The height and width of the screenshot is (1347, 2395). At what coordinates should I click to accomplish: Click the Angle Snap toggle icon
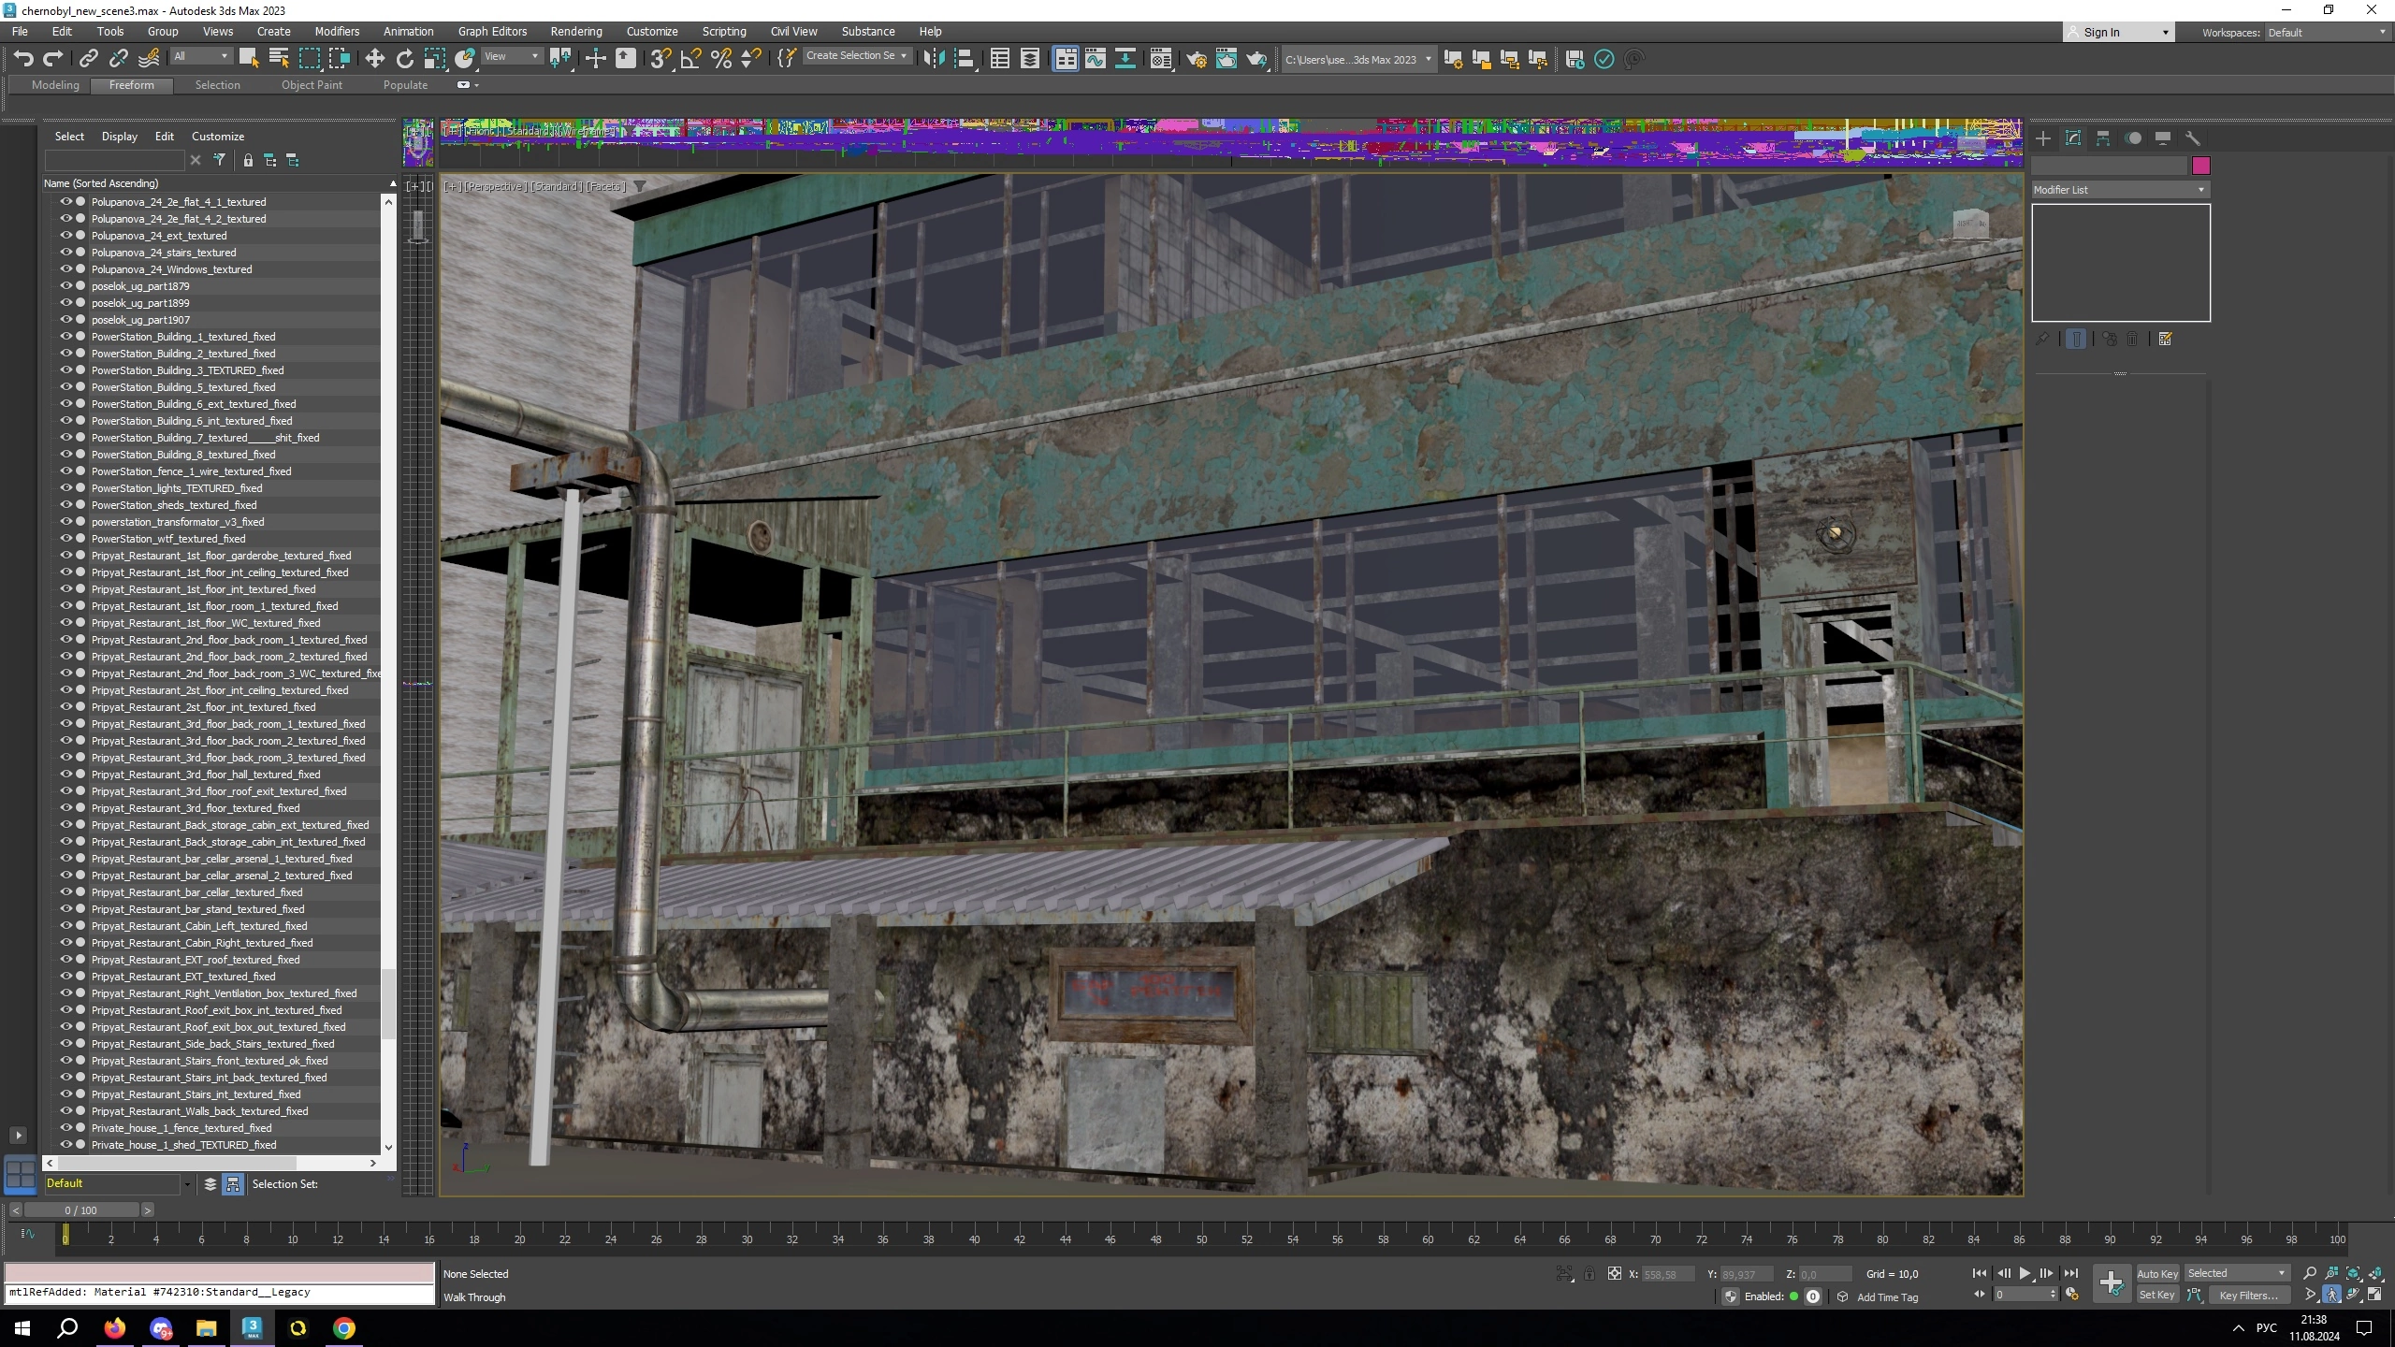pos(690,59)
